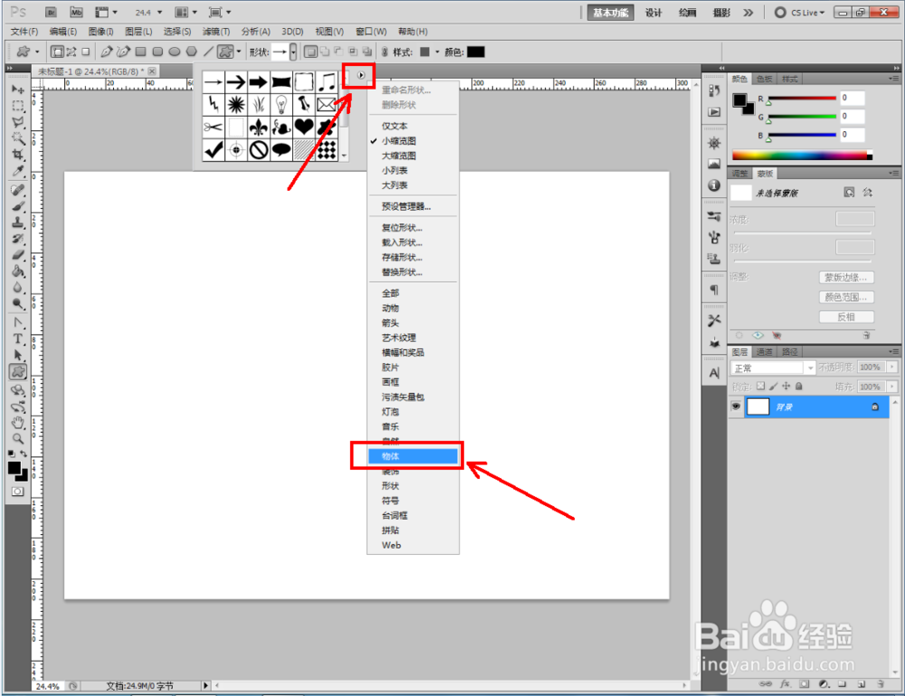Toggle lock all in layers panel
The height and width of the screenshot is (696, 905).
(x=799, y=386)
